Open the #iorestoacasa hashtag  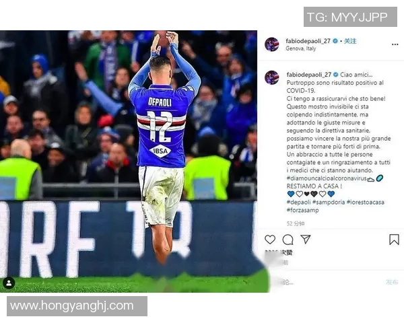coord(366,202)
